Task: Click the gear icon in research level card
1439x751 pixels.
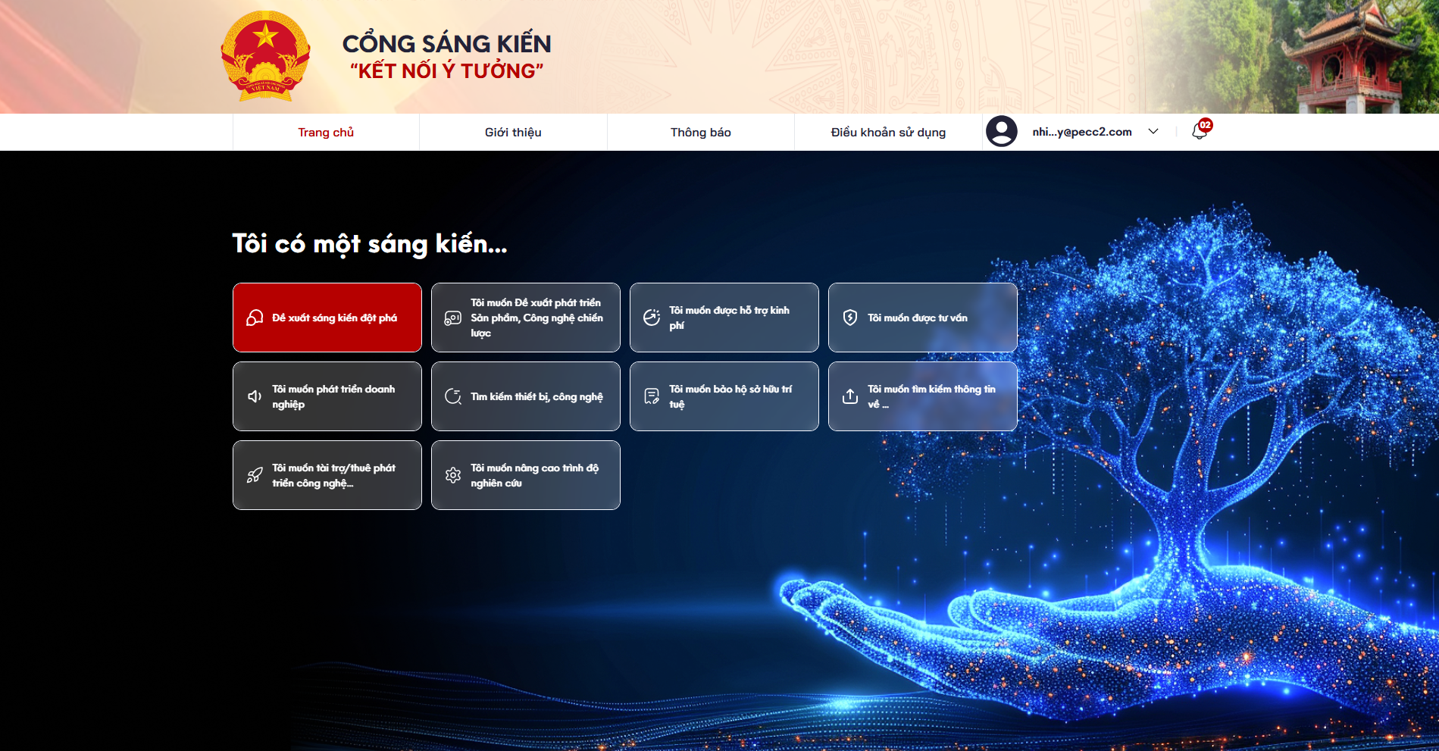Action: (x=453, y=475)
